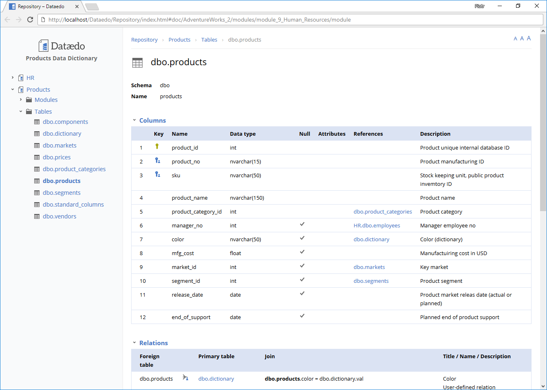Image resolution: width=547 pixels, height=390 pixels.
Task: Collapse the Tables folder in sidebar
Action: coord(21,111)
